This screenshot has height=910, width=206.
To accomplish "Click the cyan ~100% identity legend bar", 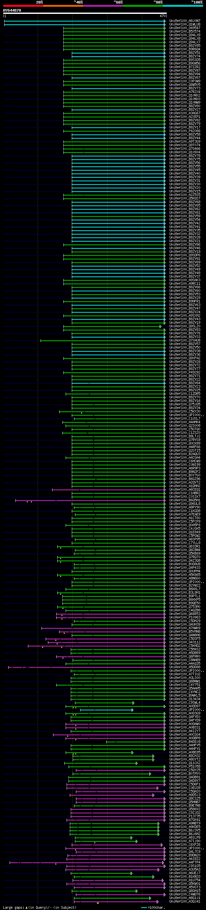I will [x=183, y=6].
